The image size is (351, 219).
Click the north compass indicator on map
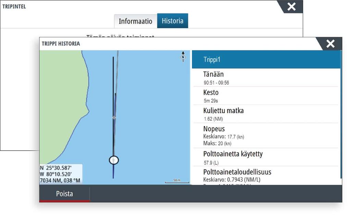183,57
